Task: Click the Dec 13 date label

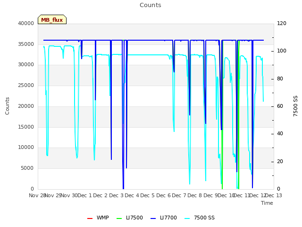Action: click(x=274, y=195)
